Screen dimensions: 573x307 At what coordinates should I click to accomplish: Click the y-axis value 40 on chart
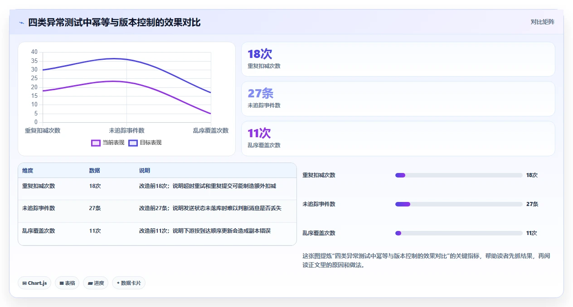pos(34,52)
